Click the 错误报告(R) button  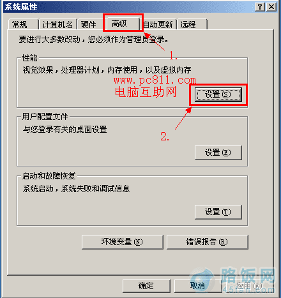coord(208,242)
